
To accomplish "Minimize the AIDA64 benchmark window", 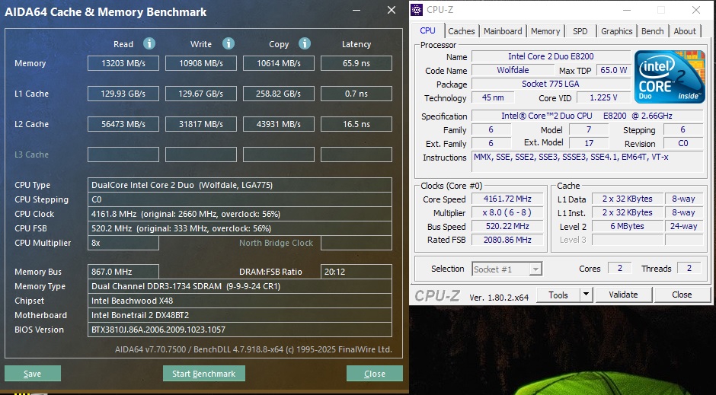I will pyautogui.click(x=356, y=10).
